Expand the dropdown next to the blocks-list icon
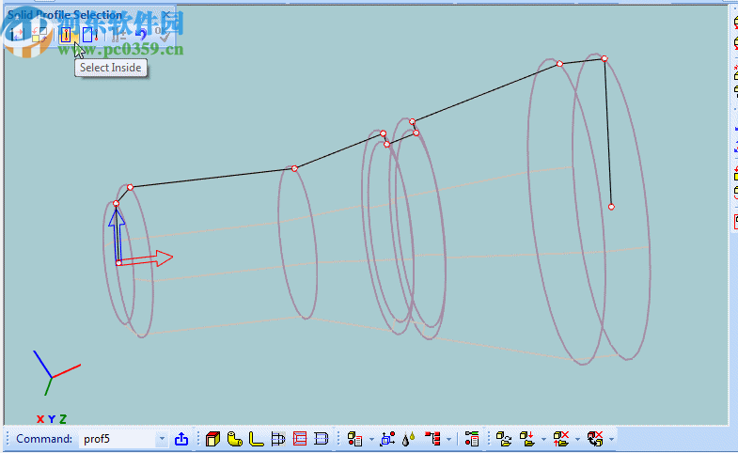738x453 pixels. (x=371, y=439)
